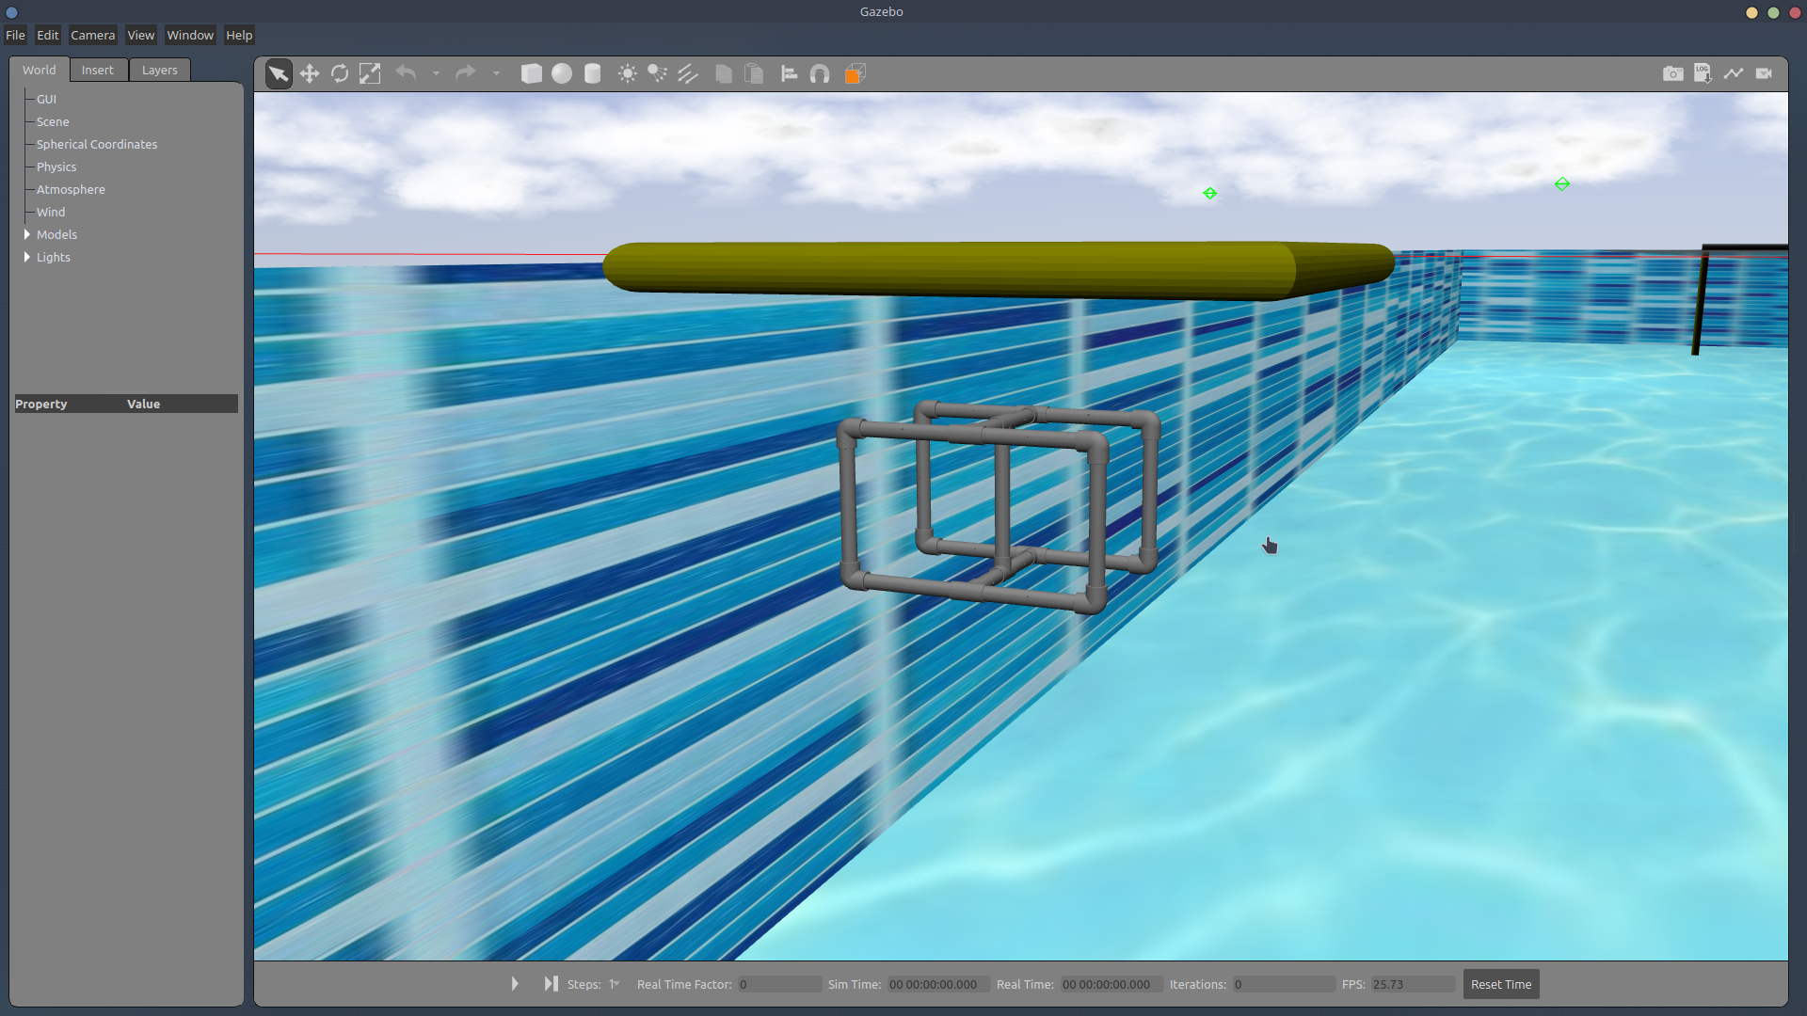Select the Scale mode tool
Image resolution: width=1807 pixels, height=1016 pixels.
370,73
